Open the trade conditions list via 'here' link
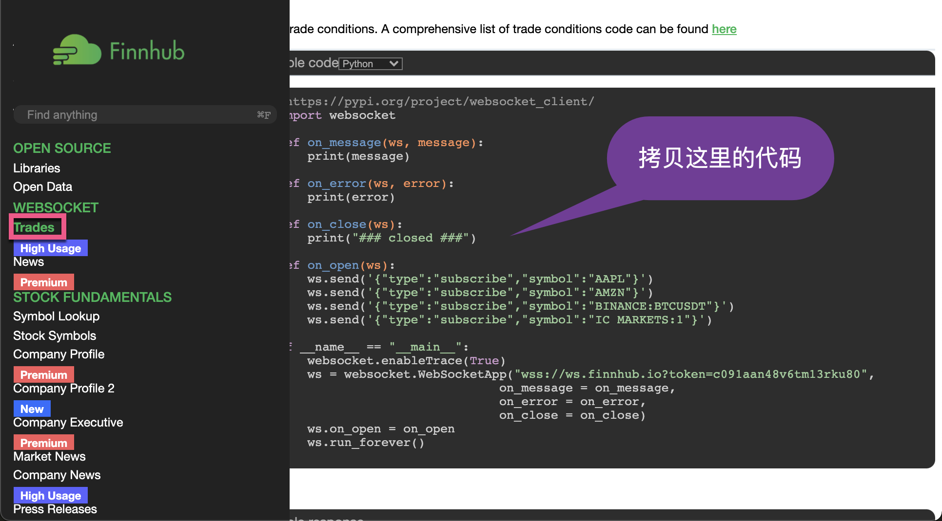This screenshot has height=521, width=942. 724,29
